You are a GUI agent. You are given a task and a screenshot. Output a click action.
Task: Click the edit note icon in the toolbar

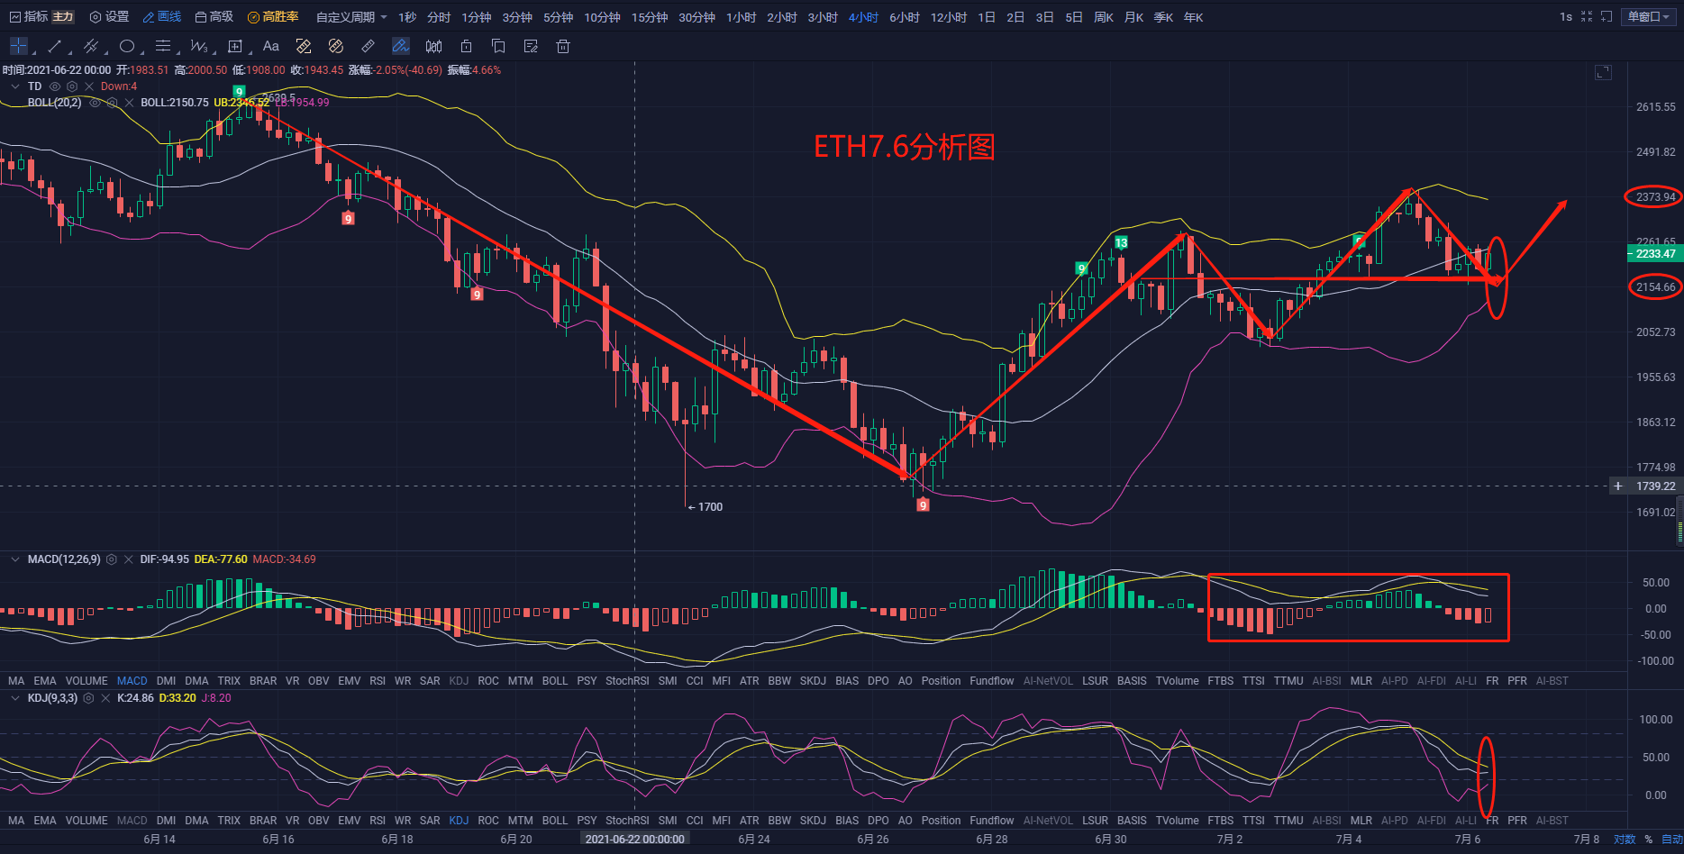531,46
